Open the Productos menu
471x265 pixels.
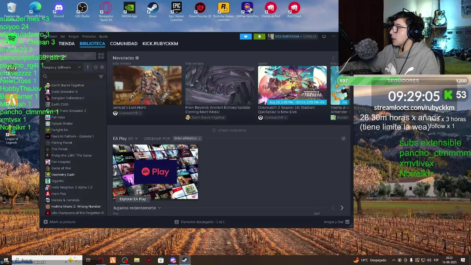(x=89, y=36)
